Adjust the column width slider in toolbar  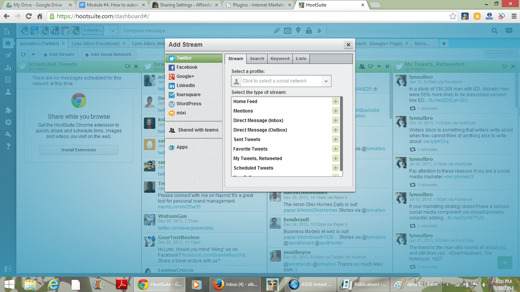click(x=499, y=55)
